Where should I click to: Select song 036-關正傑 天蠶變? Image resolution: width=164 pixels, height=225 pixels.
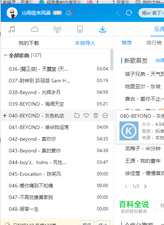[57, 69]
